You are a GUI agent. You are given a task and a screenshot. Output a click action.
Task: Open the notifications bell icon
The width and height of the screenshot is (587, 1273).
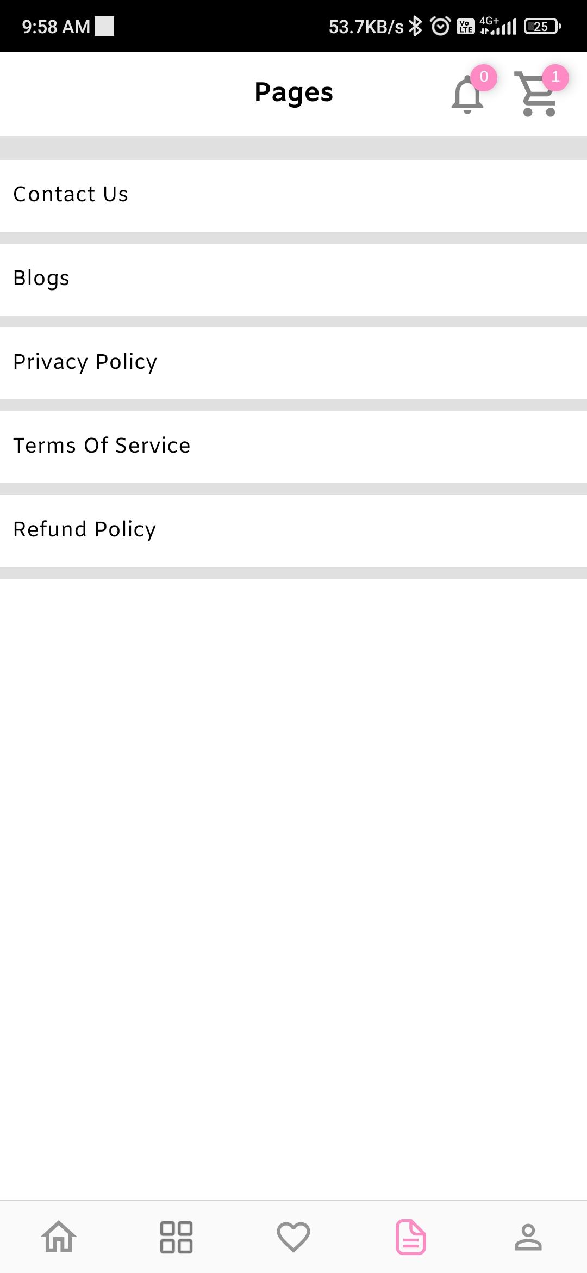(467, 95)
